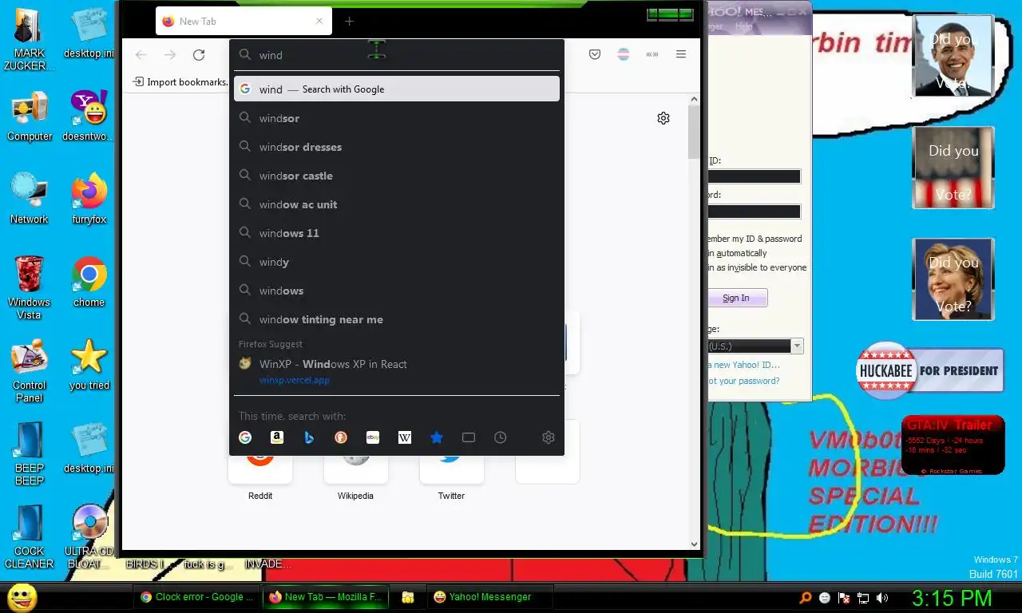Choose the 'windy' suggestion

pos(397,262)
